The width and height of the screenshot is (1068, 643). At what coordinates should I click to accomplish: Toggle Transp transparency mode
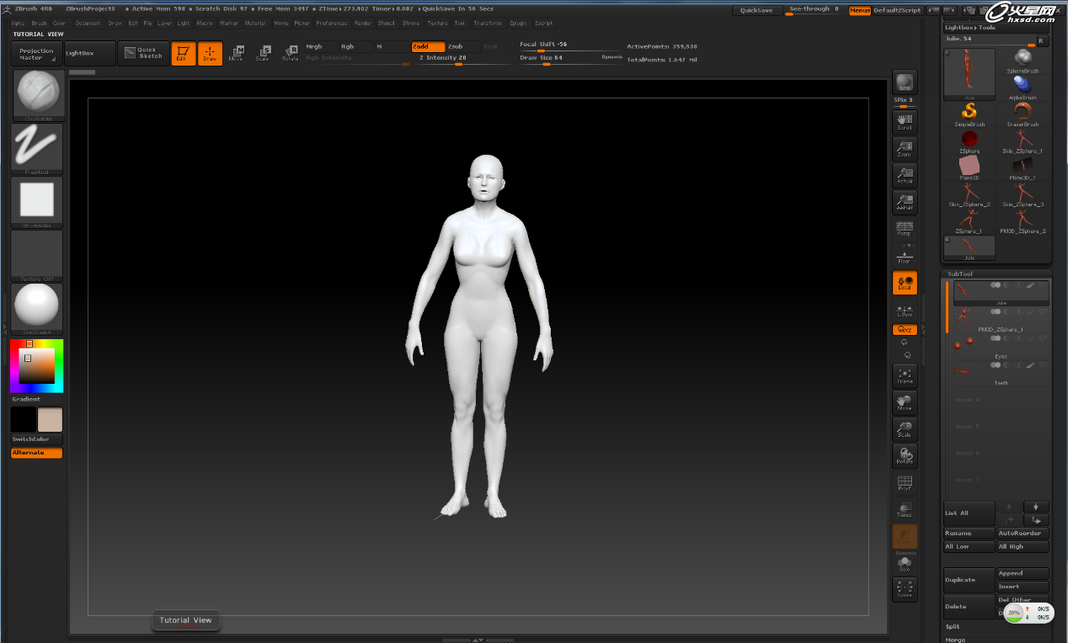pos(905,509)
